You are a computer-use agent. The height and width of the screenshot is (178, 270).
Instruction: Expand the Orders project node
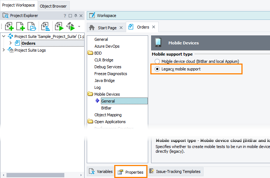coord(10,43)
